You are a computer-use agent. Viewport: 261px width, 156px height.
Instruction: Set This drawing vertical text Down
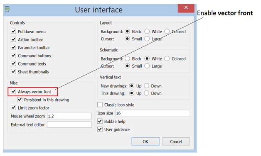point(146,93)
